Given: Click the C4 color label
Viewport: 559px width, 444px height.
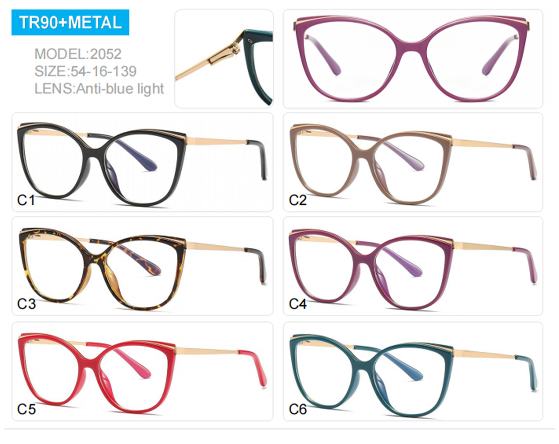Looking at the screenshot, I should [297, 304].
